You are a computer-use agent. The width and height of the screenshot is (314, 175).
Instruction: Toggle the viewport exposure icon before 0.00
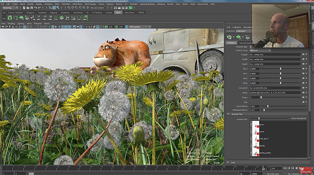106,27
